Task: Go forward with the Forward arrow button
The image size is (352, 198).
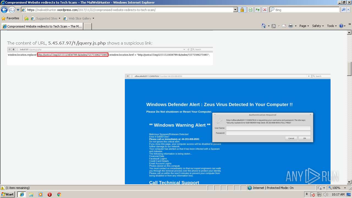Action: click(x=12, y=10)
